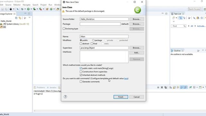Viewport: 206px width, 116px height.
Task: Select the package modifier radio button
Action: 93,40
